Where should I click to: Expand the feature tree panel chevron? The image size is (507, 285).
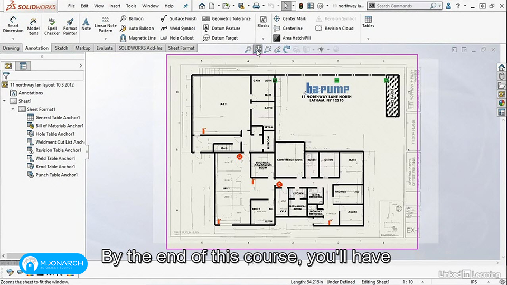pos(80,66)
